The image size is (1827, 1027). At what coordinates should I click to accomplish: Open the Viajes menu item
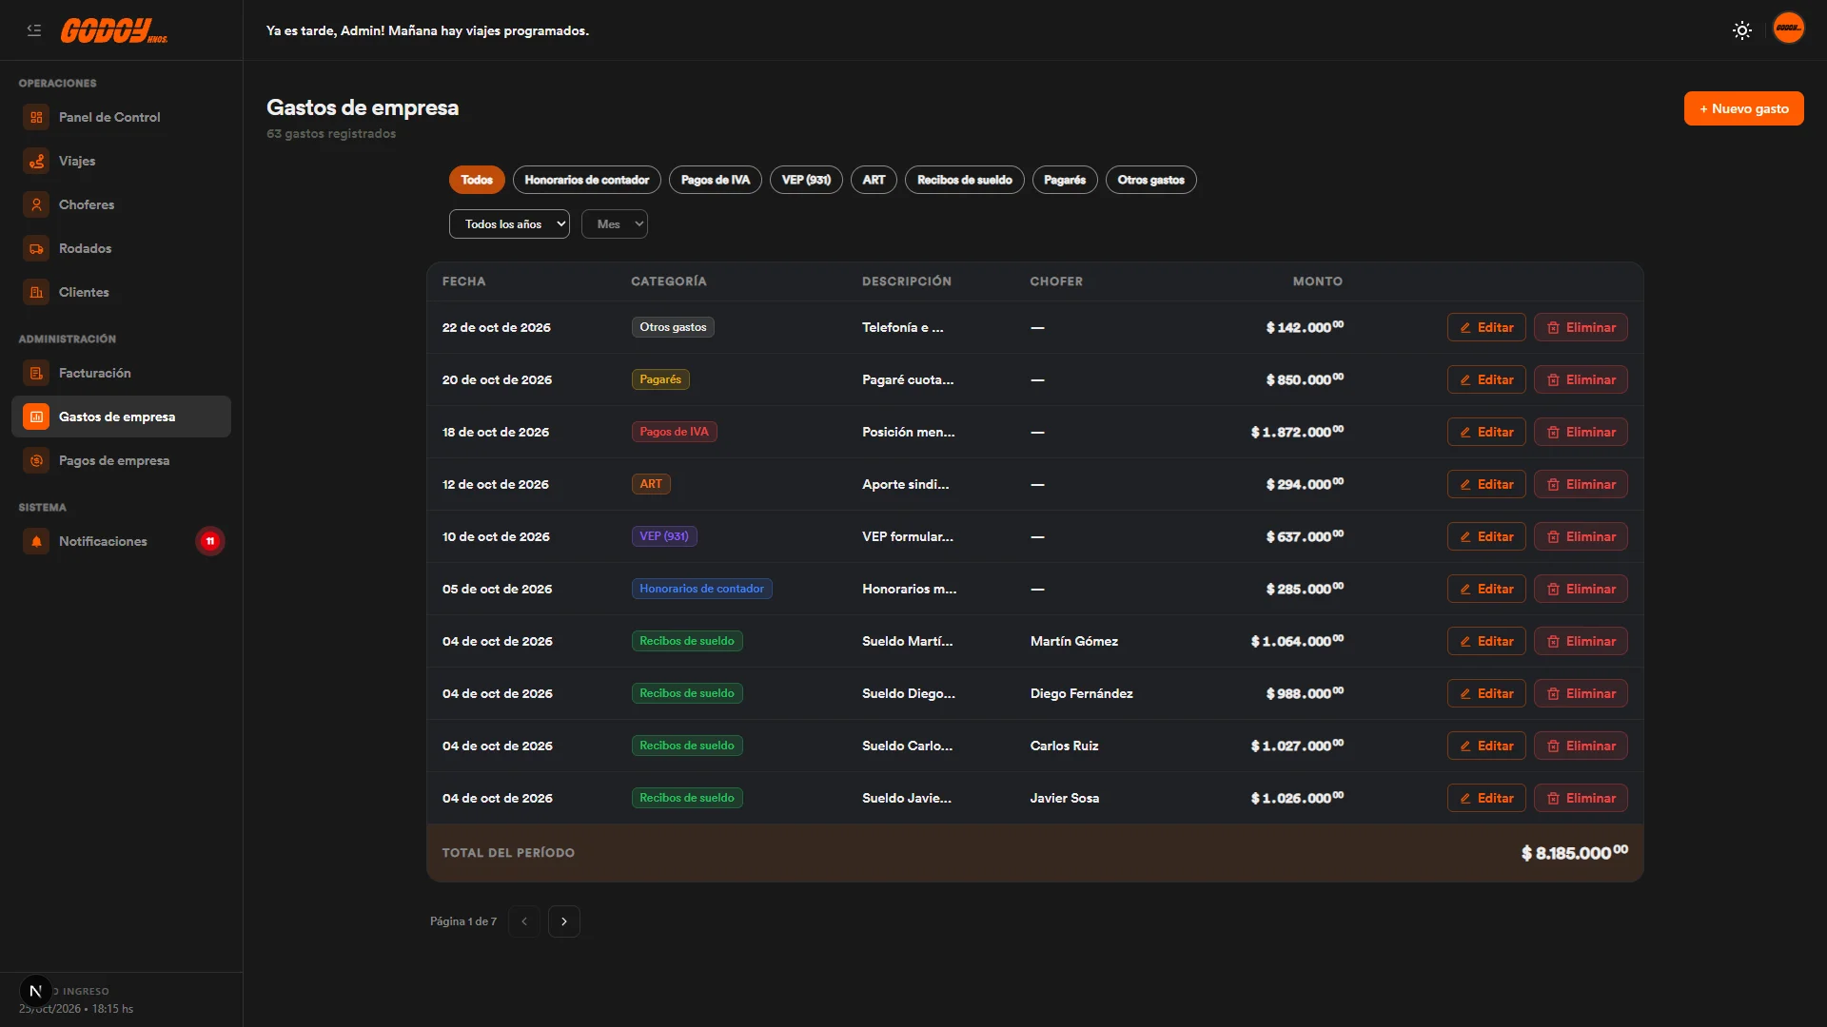click(x=121, y=161)
